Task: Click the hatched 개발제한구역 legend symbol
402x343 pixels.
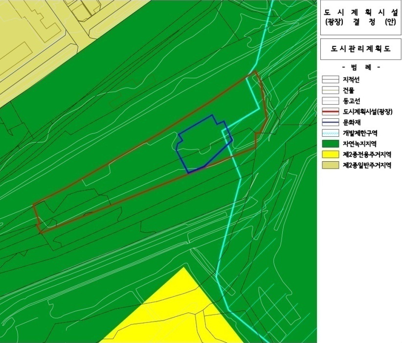Action: tap(332, 133)
